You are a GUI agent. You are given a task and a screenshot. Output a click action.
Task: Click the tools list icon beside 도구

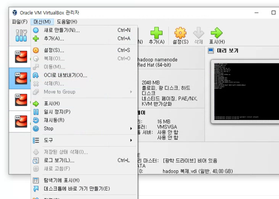click(36, 140)
